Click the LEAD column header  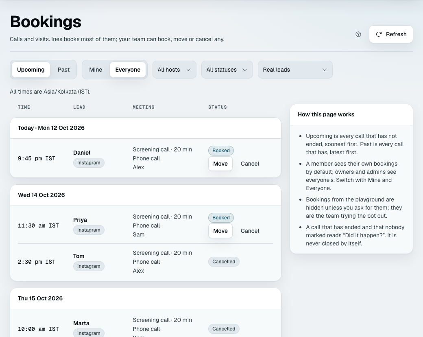79,107
